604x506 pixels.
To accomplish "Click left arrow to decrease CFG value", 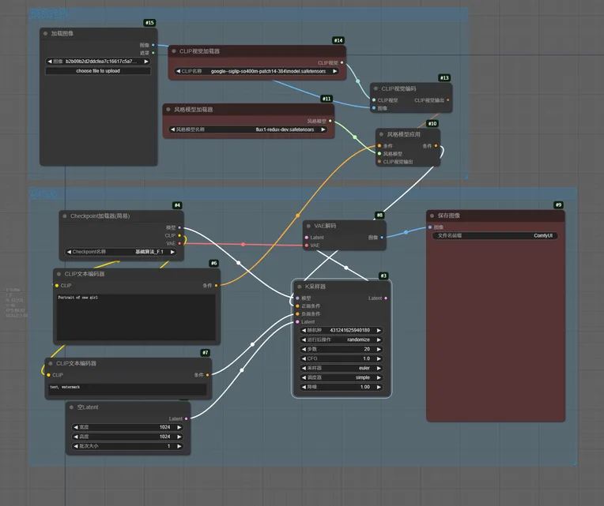I will (x=304, y=358).
